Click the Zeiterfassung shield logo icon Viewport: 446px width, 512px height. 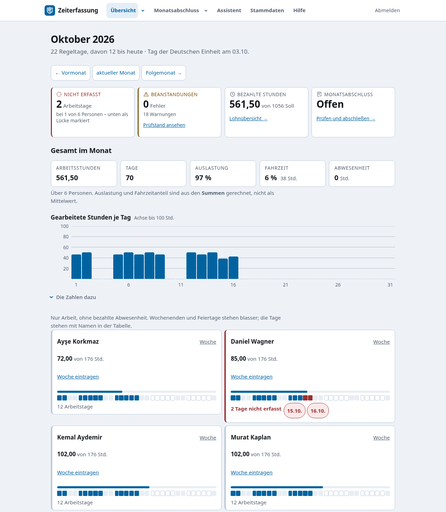(x=50, y=10)
